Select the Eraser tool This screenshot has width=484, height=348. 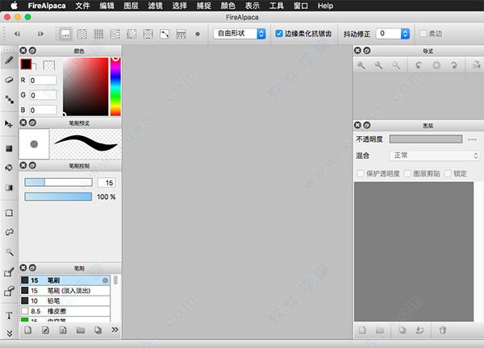[x=9, y=80]
